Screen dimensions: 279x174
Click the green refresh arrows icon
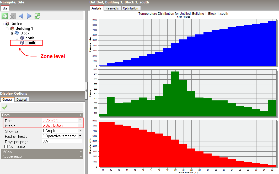coord(37,16)
